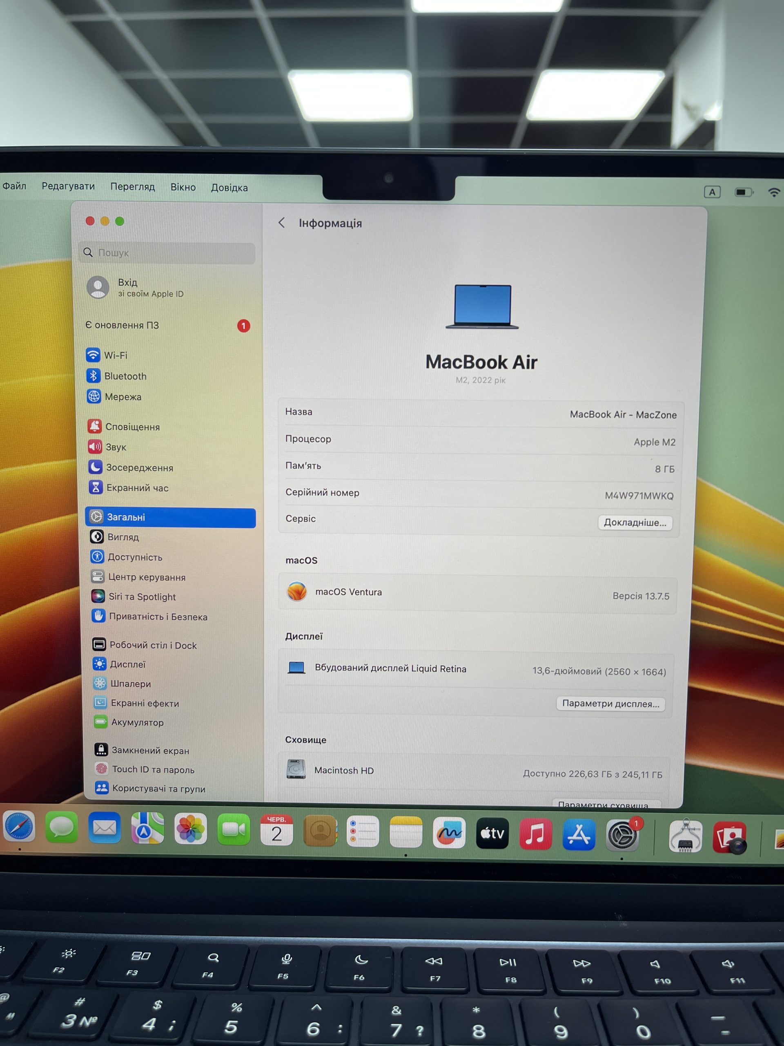Open battery status in the menu bar

click(x=744, y=192)
